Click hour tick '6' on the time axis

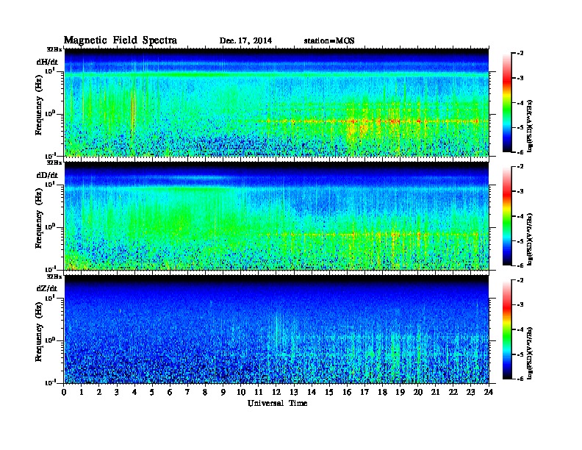170,393
